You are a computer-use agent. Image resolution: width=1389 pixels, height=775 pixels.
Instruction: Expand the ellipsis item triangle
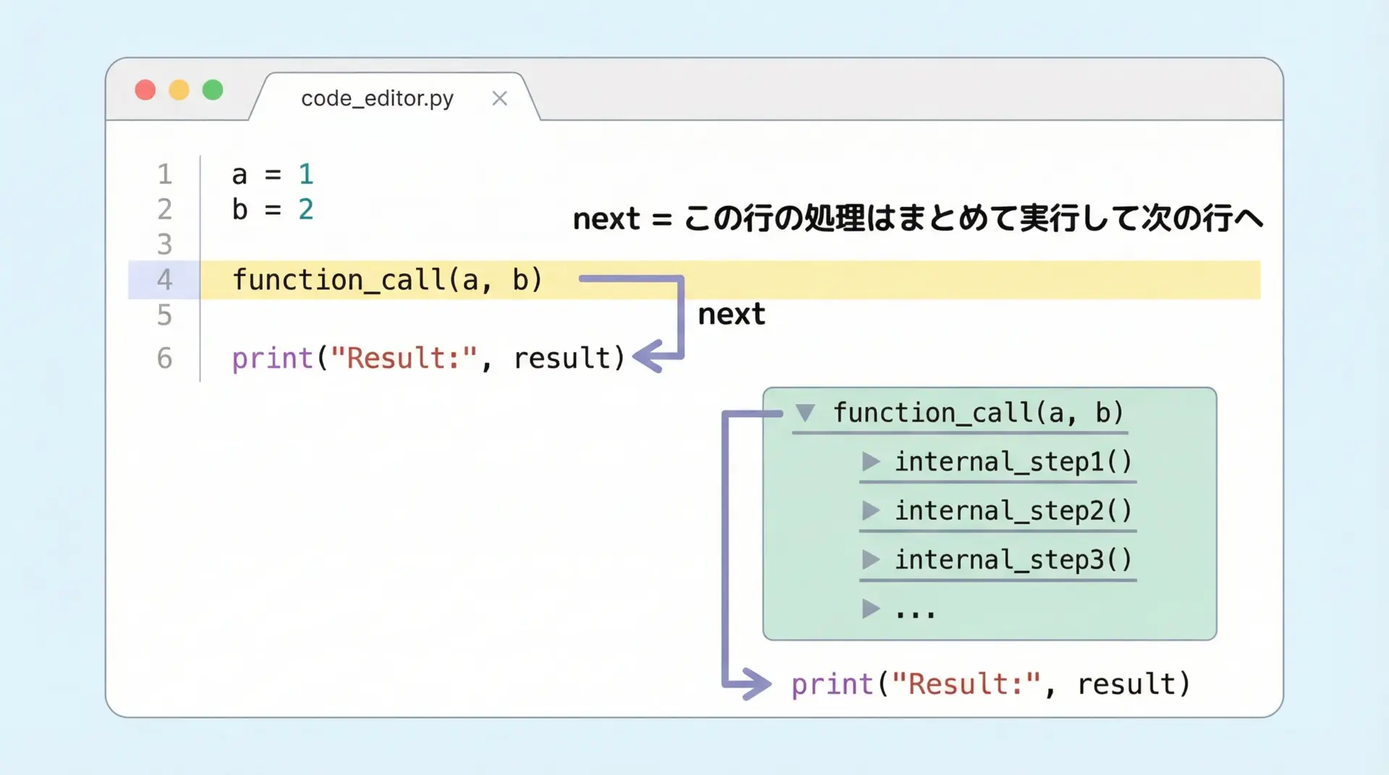pyautogui.click(x=871, y=609)
